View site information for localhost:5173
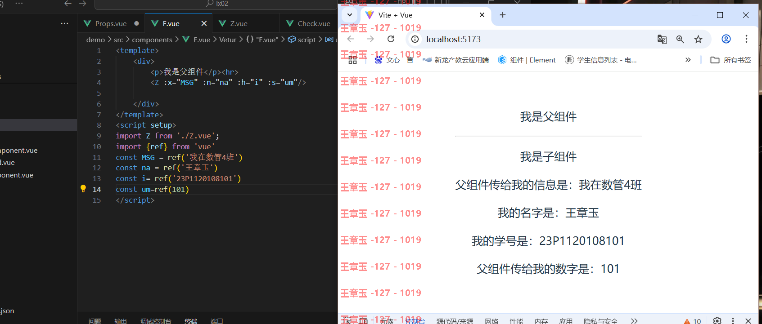Screen dimensions: 762x324 pos(415,39)
